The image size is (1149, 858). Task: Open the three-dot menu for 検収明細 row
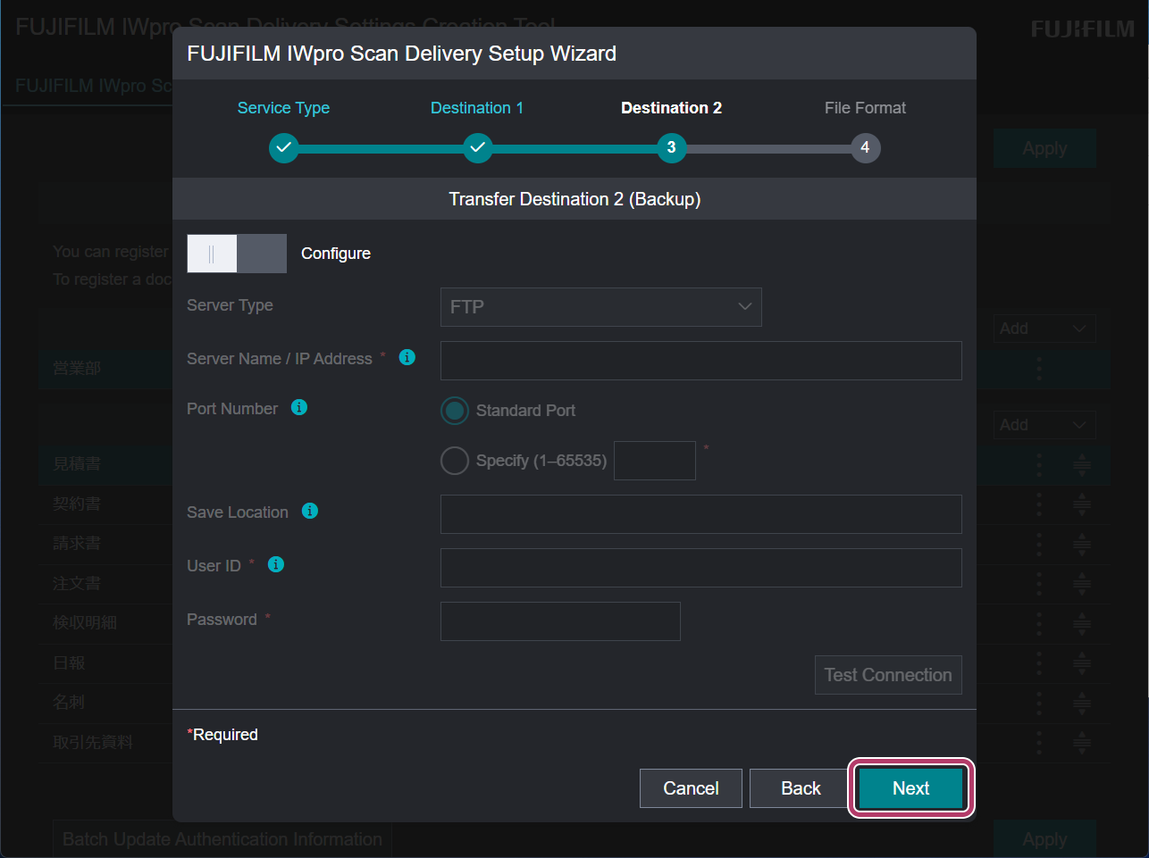(1039, 623)
